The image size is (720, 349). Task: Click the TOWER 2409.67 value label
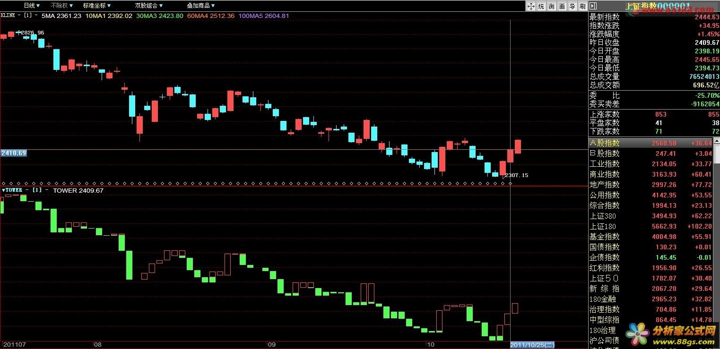coord(78,190)
